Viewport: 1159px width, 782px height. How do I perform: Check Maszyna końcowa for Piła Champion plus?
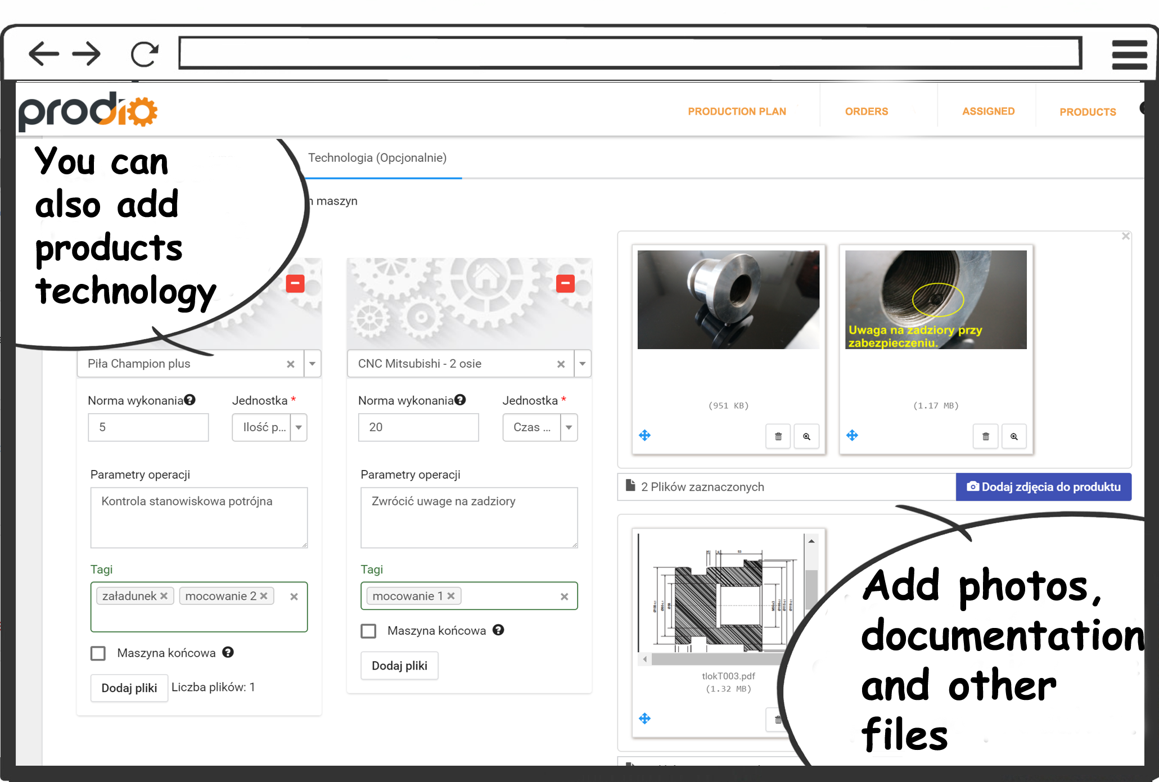click(x=98, y=653)
